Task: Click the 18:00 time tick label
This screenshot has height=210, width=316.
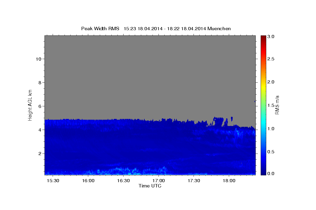Action: [x=229, y=181]
